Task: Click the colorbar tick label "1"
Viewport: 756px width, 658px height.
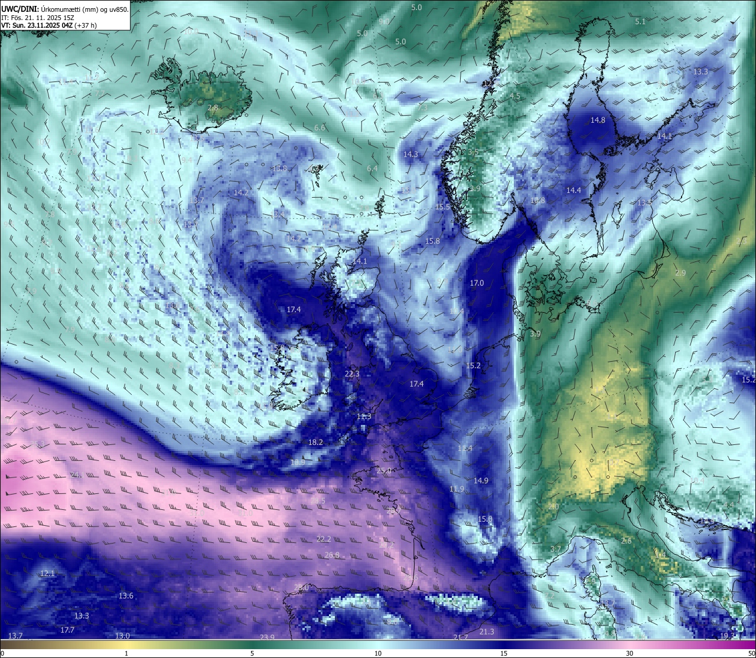Action: [126, 653]
